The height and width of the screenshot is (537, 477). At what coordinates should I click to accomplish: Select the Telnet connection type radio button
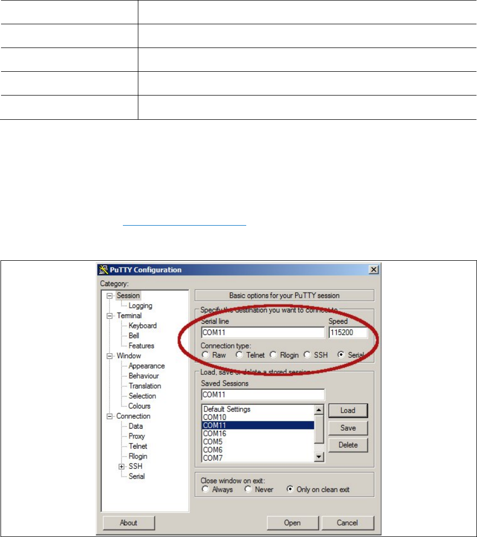tap(240, 355)
